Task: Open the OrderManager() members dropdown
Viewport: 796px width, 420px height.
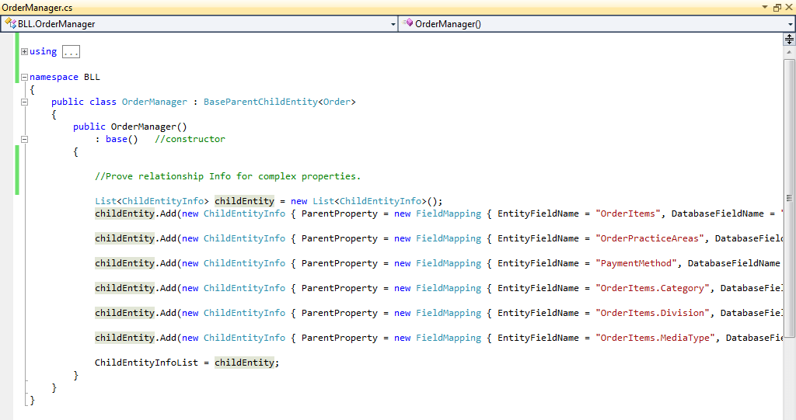Action: 790,24
